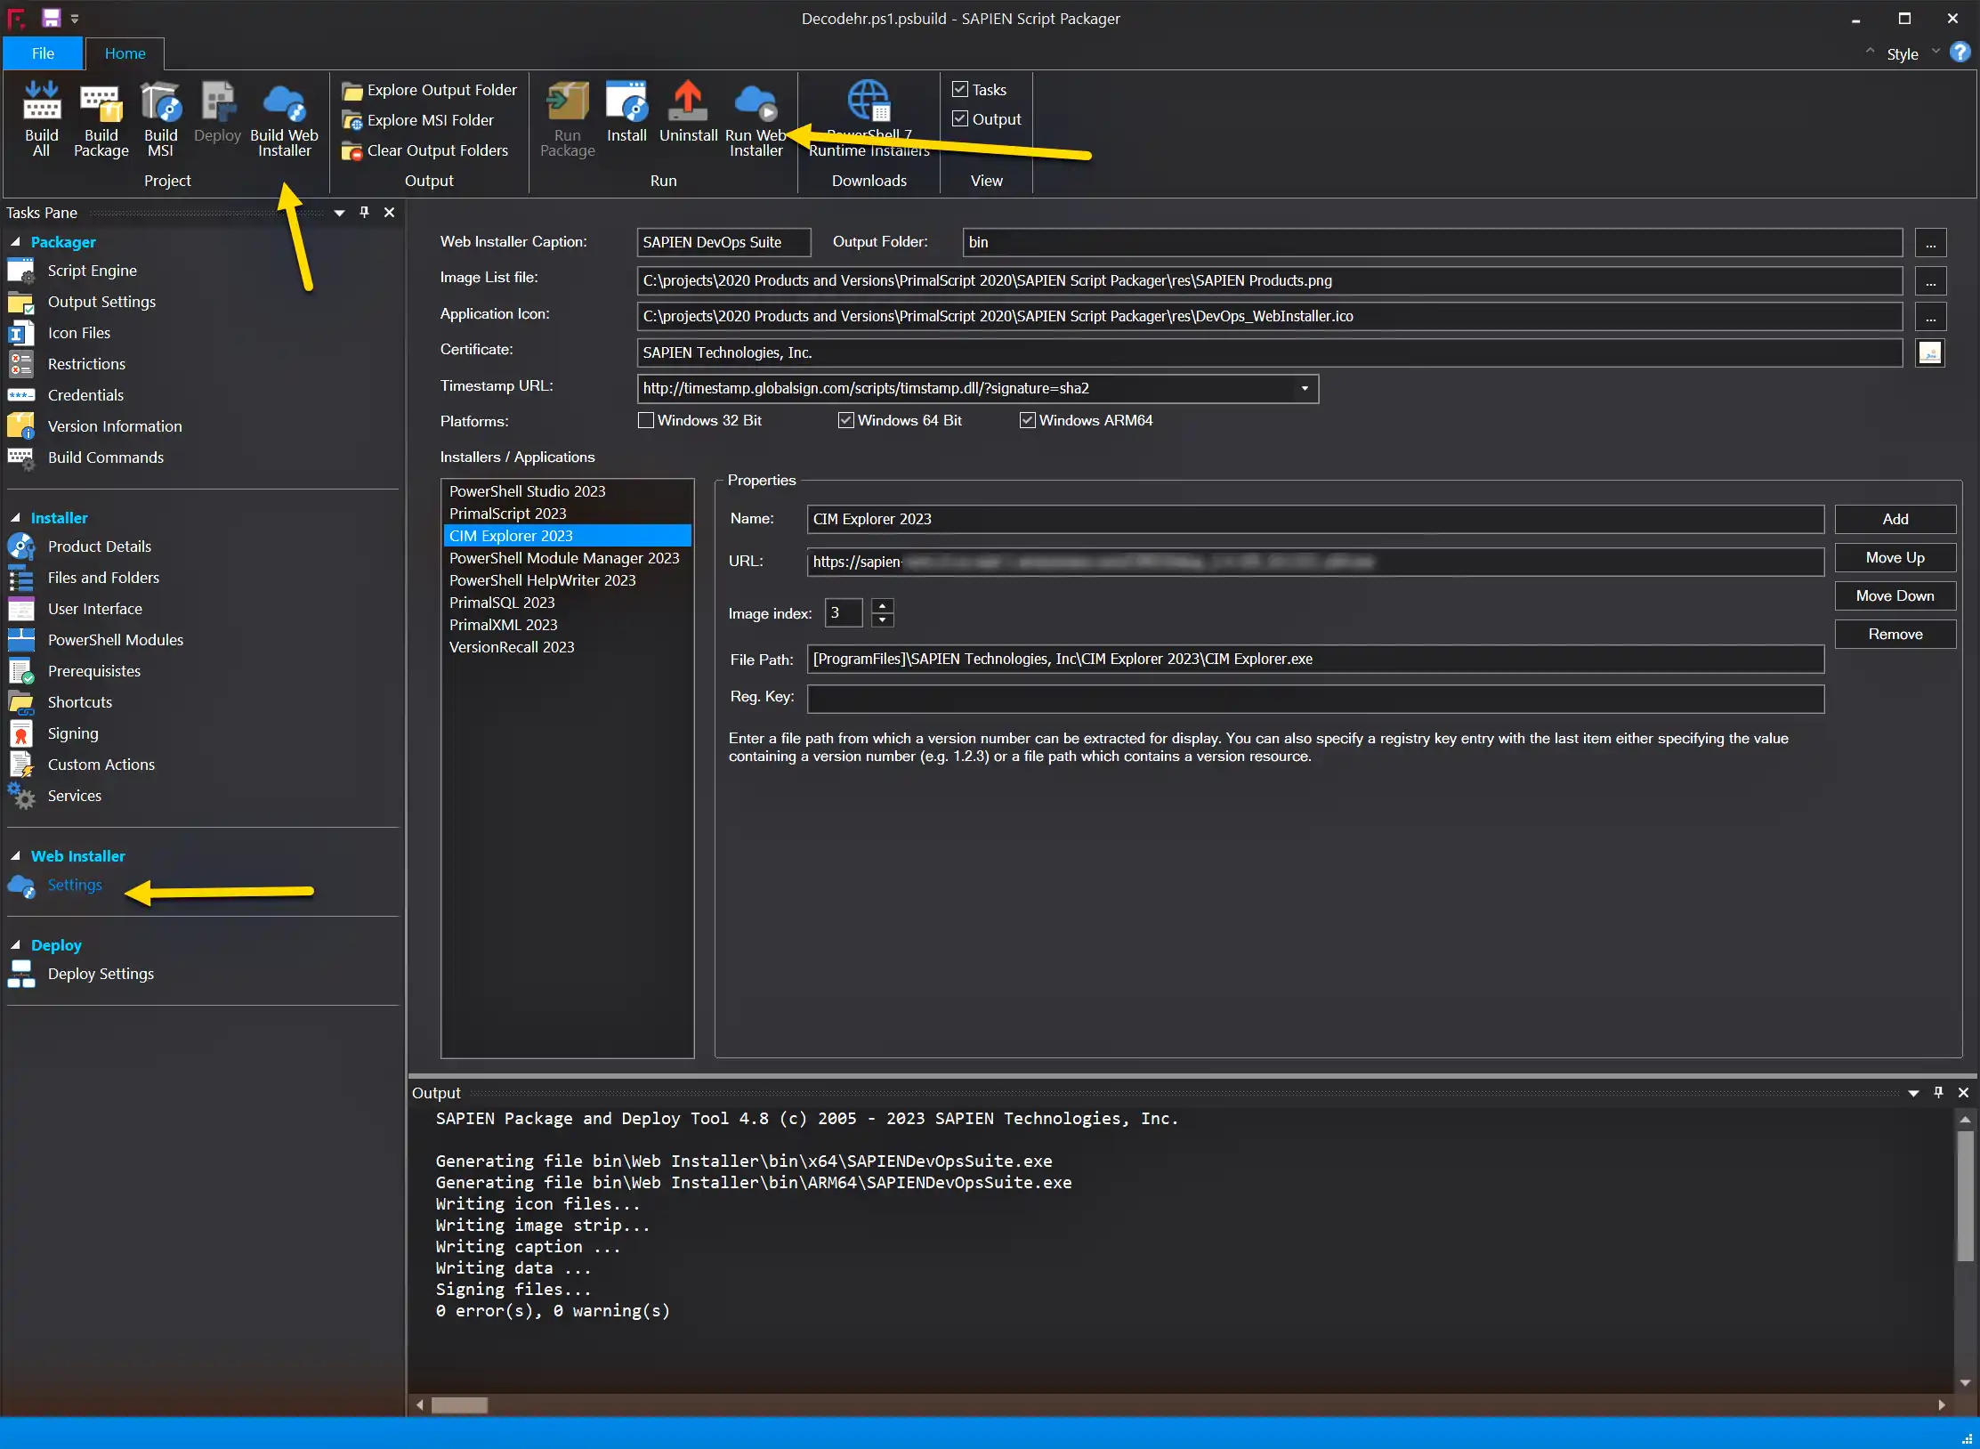Image resolution: width=1980 pixels, height=1449 pixels.
Task: Switch to the Home tab
Action: tap(125, 53)
